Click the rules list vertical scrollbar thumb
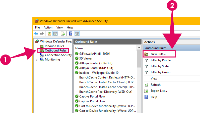The height and width of the screenshot is (113, 200). click(139, 58)
